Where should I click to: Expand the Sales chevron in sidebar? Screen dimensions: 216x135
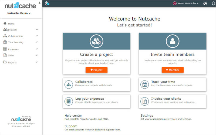pos(37,55)
